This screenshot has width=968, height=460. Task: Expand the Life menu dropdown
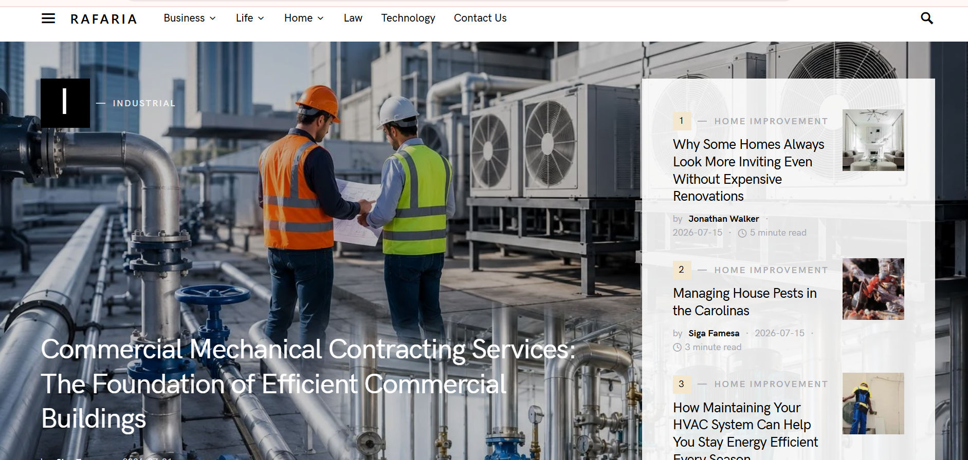250,18
